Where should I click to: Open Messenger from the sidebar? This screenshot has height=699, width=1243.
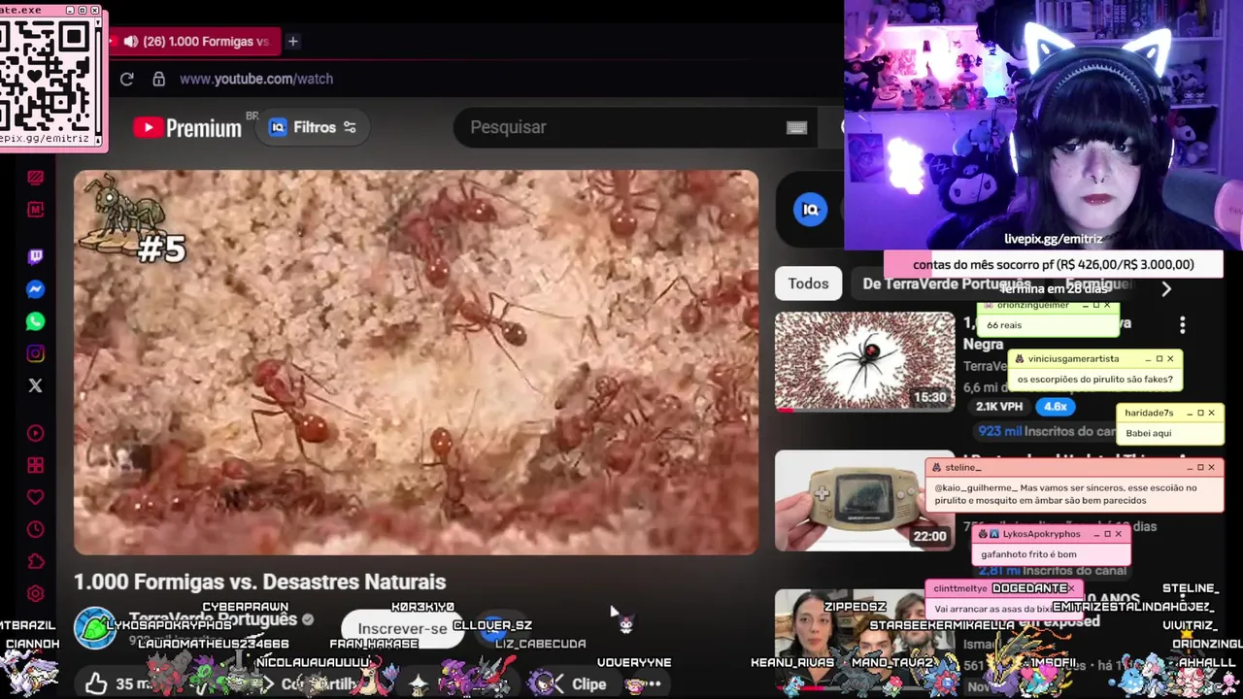tap(36, 289)
